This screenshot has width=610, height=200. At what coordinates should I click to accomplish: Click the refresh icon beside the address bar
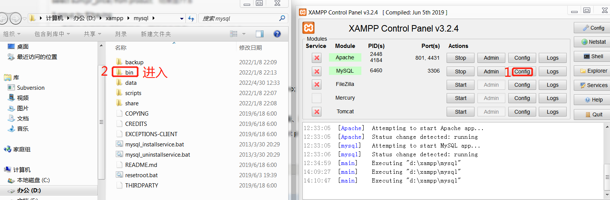tap(191, 18)
